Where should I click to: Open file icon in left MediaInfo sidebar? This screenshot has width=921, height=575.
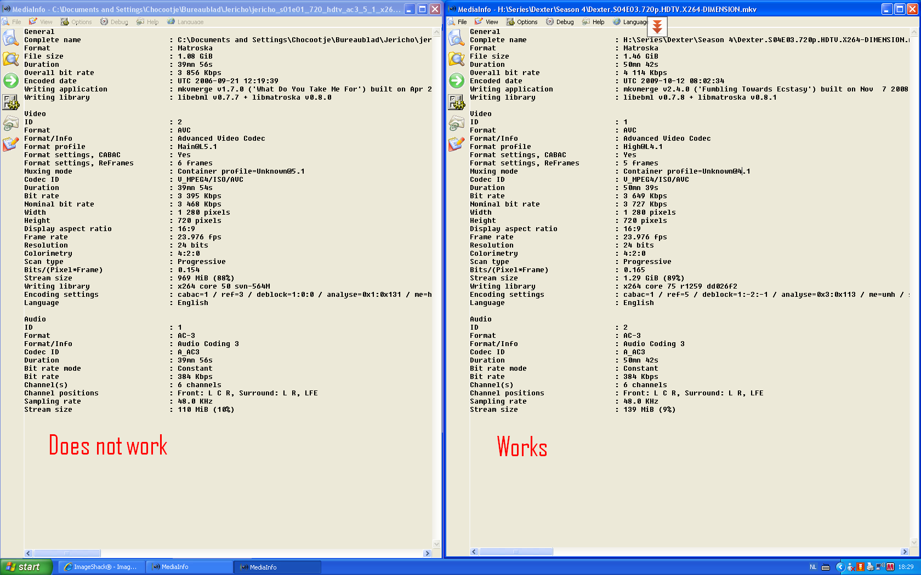10,38
